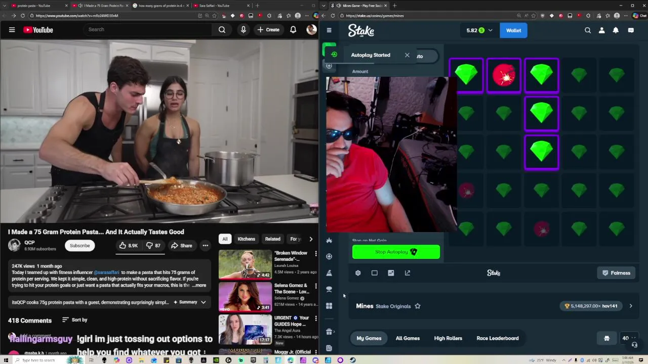Open options for URGENT Your GUIDES video
The width and height of the screenshot is (648, 364).
pyautogui.click(x=316, y=318)
